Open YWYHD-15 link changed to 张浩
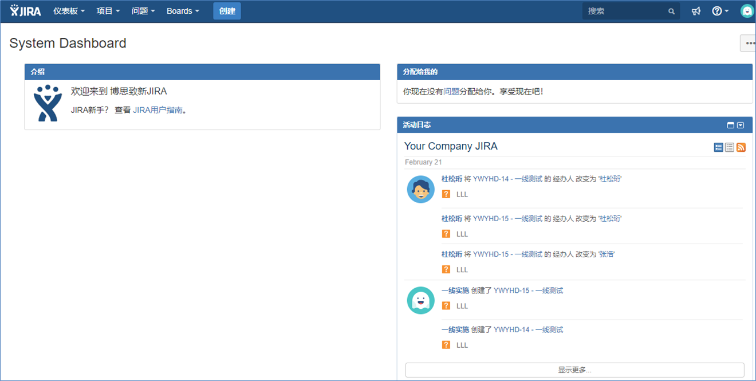756x381 pixels. (507, 254)
